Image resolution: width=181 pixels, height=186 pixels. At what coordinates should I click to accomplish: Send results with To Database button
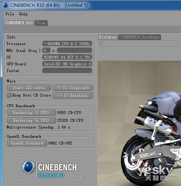(x=73, y=95)
